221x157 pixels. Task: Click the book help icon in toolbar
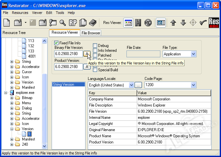pos(93,23)
